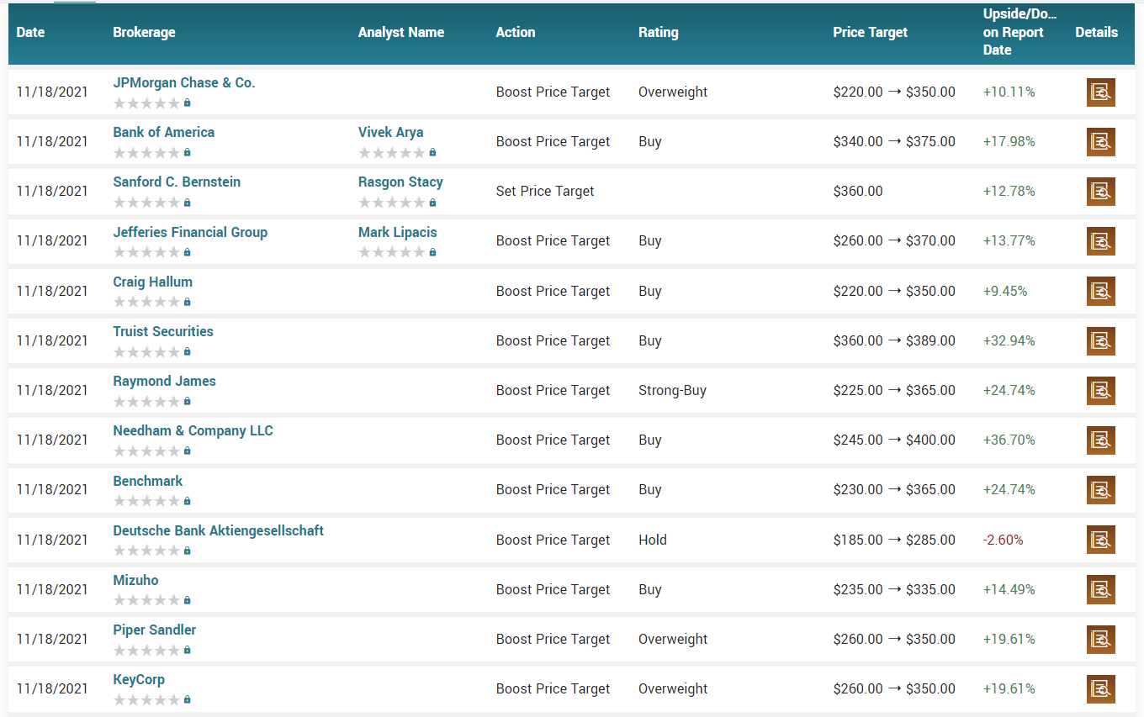View analyst Rasgon Stacy profile
Image resolution: width=1144 pixels, height=717 pixels.
click(x=400, y=182)
